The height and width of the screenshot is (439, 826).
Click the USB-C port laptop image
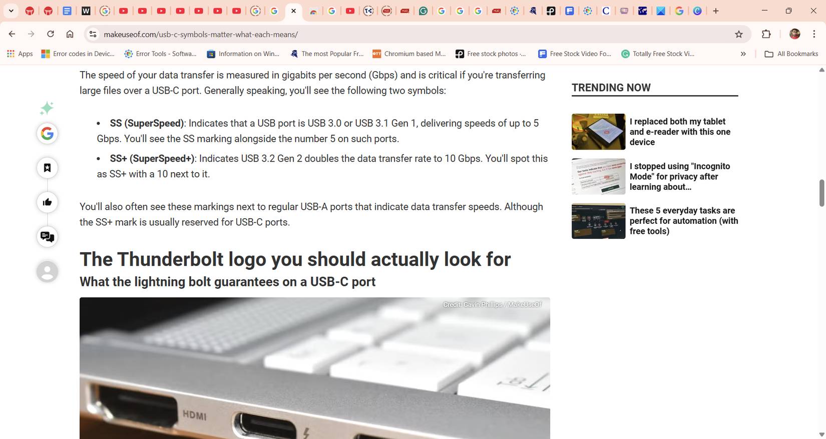coord(314,368)
